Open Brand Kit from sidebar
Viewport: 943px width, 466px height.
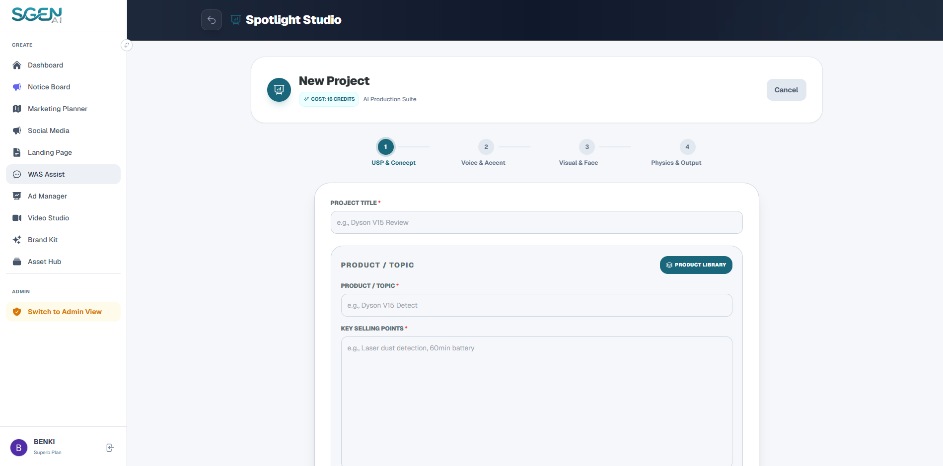point(63,240)
